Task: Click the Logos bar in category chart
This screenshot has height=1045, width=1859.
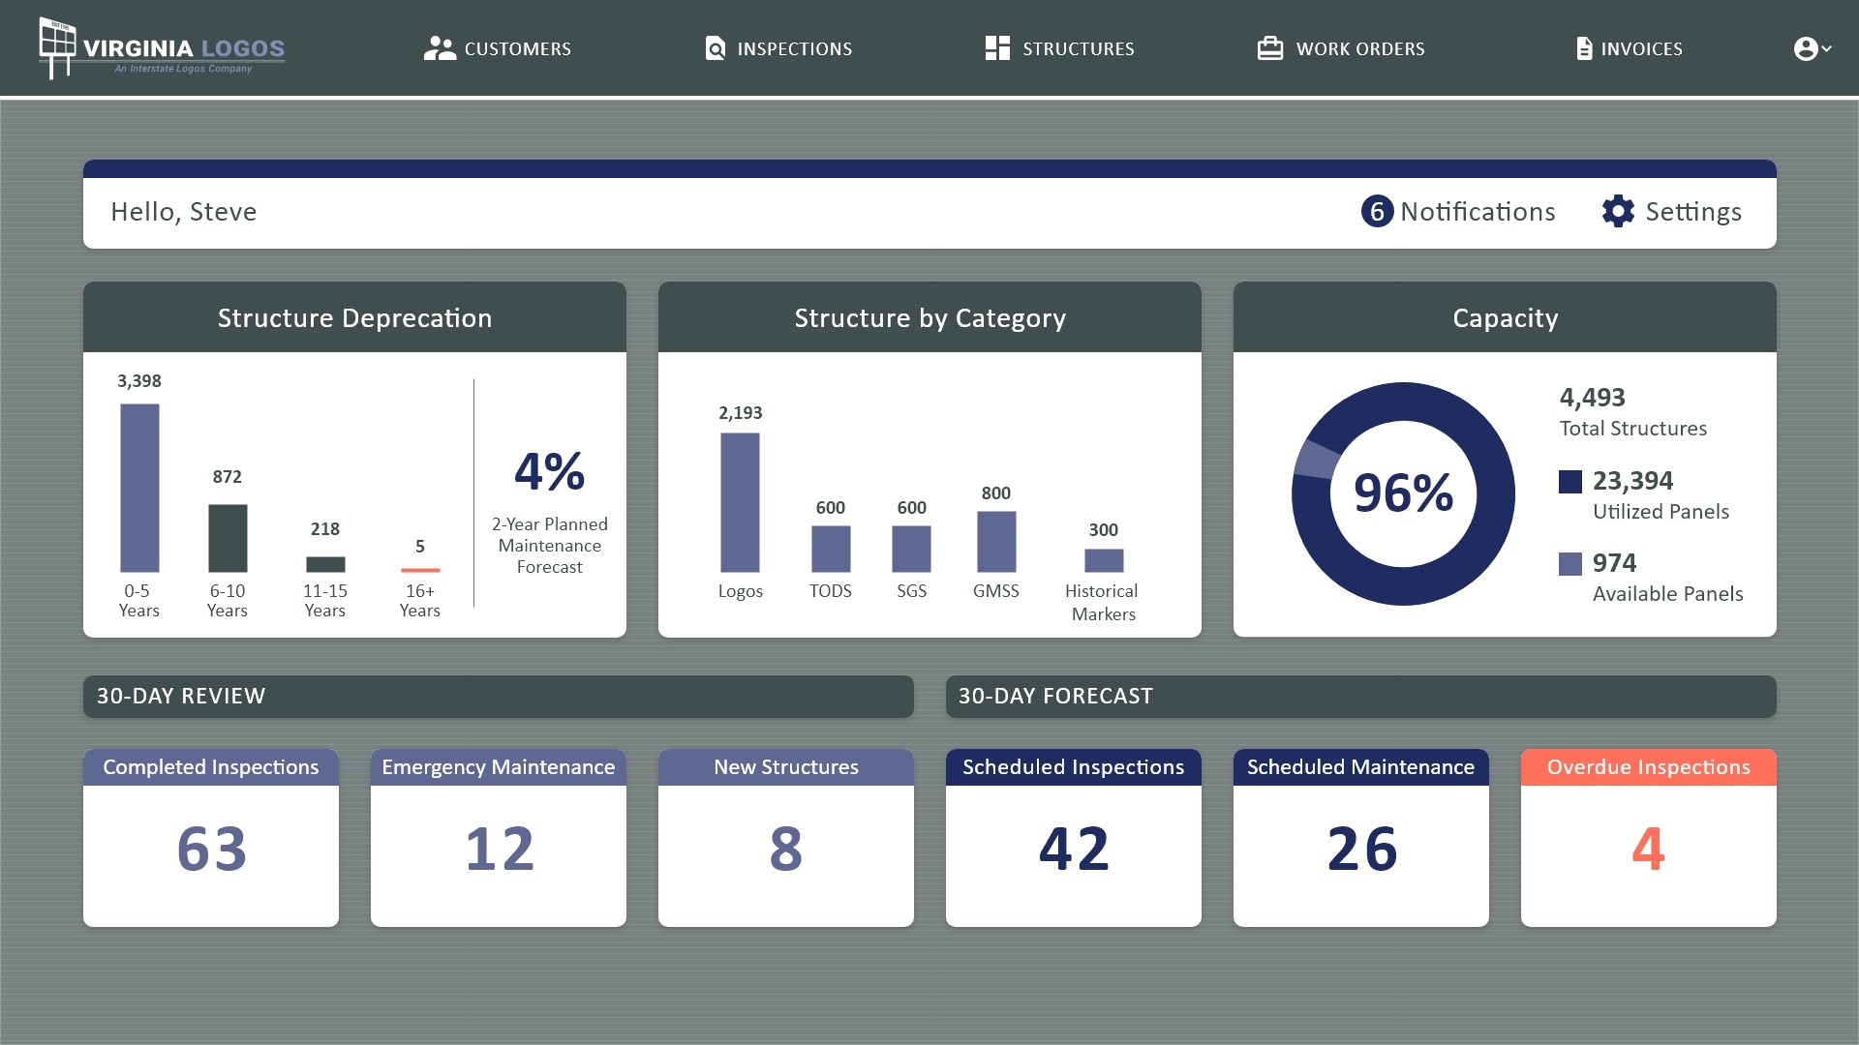Action: coord(741,503)
